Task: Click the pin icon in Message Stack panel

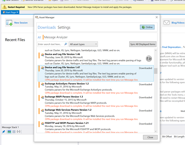Action: click(3, 132)
